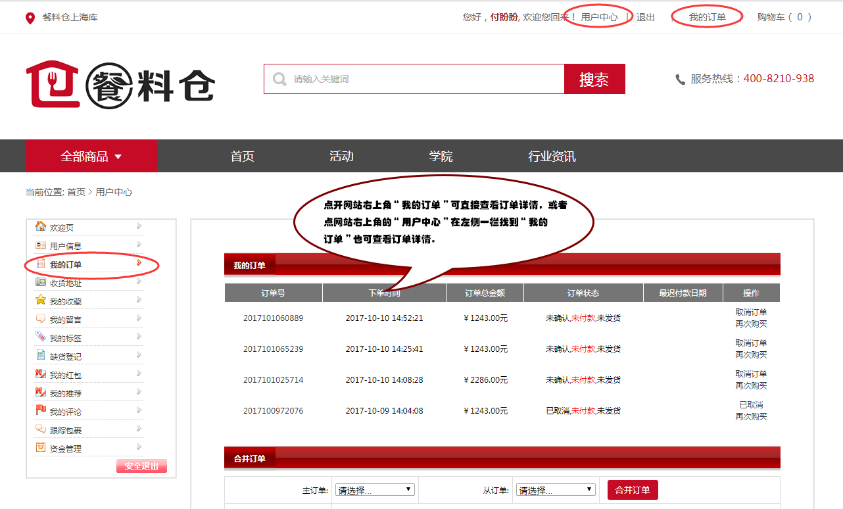This screenshot has width=843, height=509.
Task: Open 用户中心 link in top bar
Action: (x=599, y=17)
